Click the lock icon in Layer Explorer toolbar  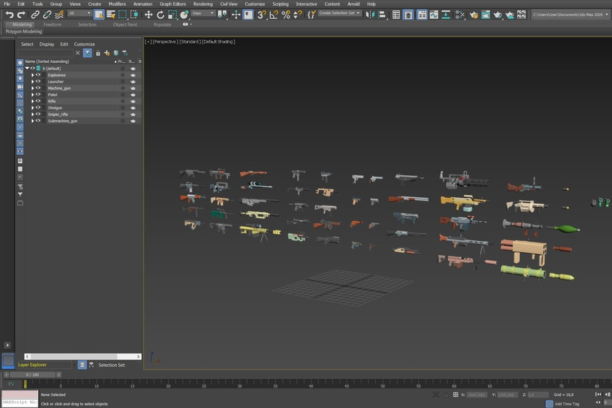coord(98,53)
